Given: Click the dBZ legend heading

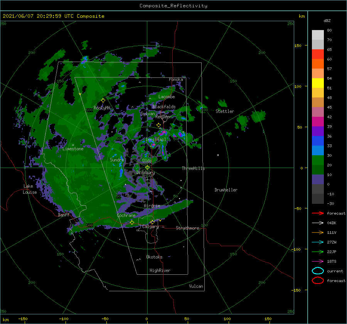Looking at the screenshot, I should pos(327,20).
